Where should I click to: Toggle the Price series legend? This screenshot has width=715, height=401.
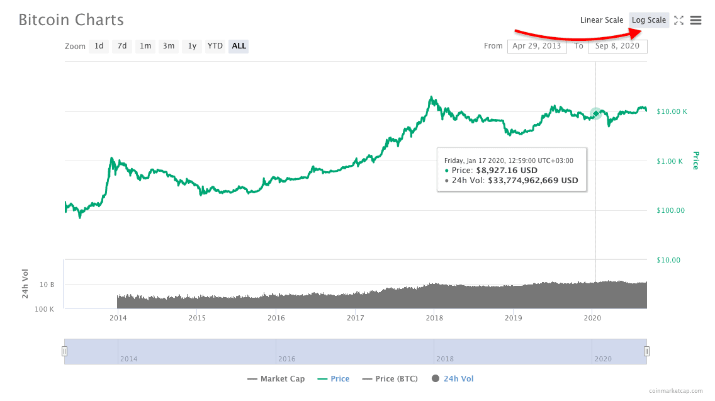point(334,378)
